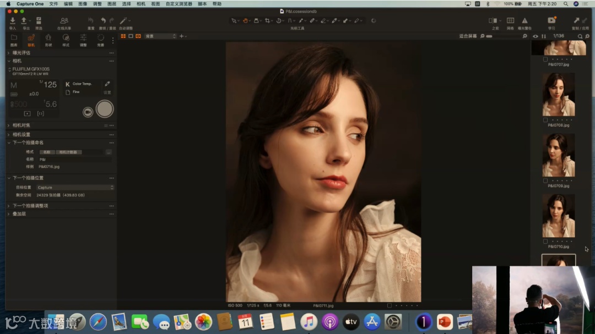Select the orange pan hand tool

click(x=245, y=20)
